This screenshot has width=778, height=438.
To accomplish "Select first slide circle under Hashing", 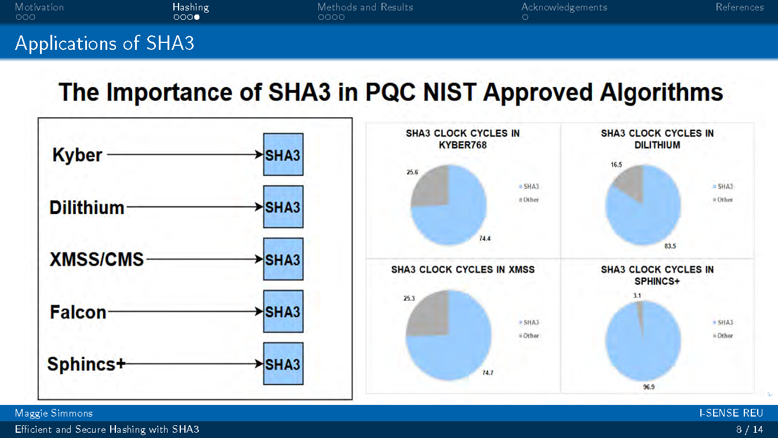I will 176,17.
